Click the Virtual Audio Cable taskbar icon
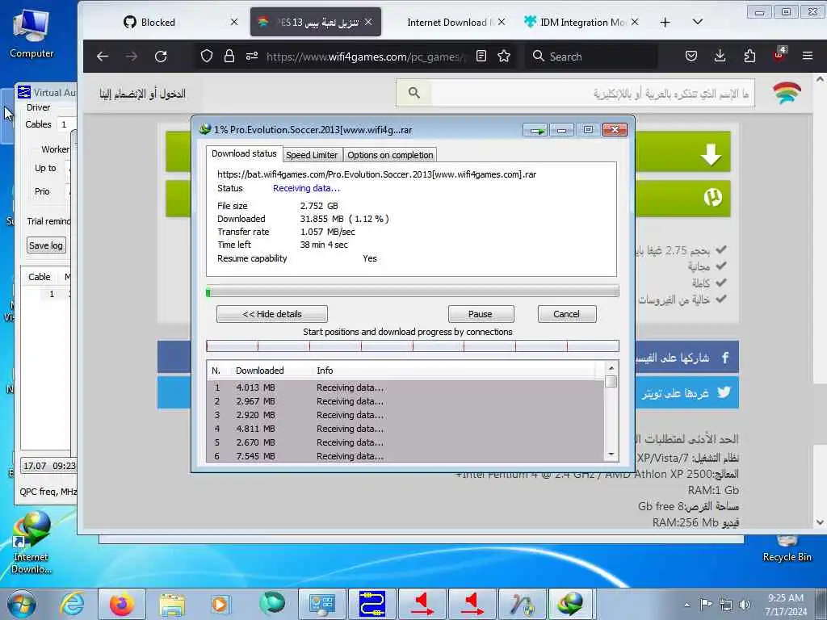This screenshot has height=620, width=827. 372,604
